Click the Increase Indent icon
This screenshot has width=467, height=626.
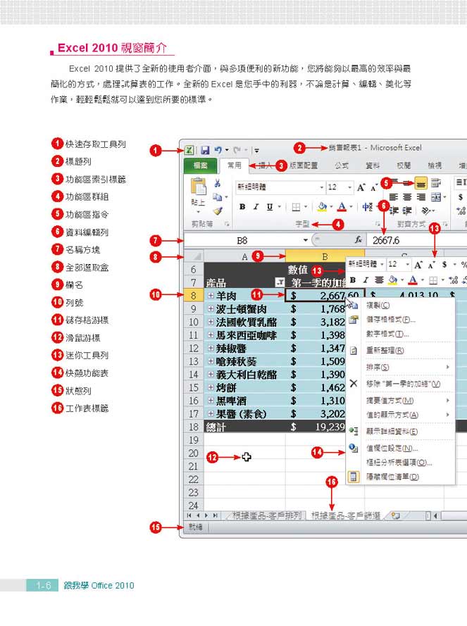(407, 211)
